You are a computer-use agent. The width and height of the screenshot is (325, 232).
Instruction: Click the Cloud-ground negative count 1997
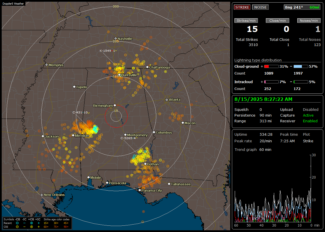tap(298, 73)
